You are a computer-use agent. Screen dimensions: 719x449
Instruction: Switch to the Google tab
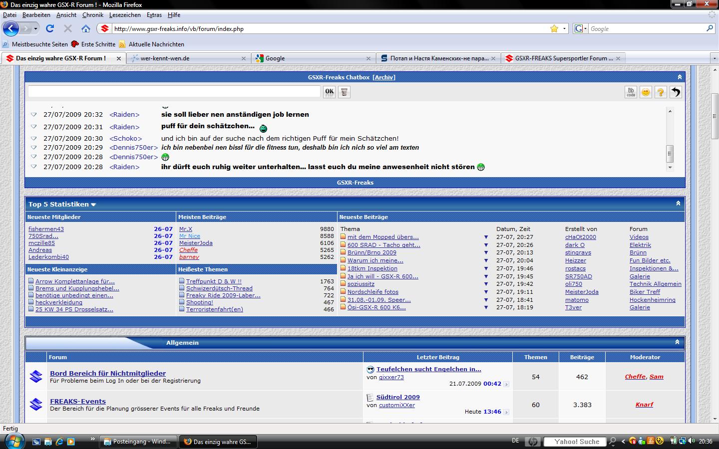tap(313, 58)
